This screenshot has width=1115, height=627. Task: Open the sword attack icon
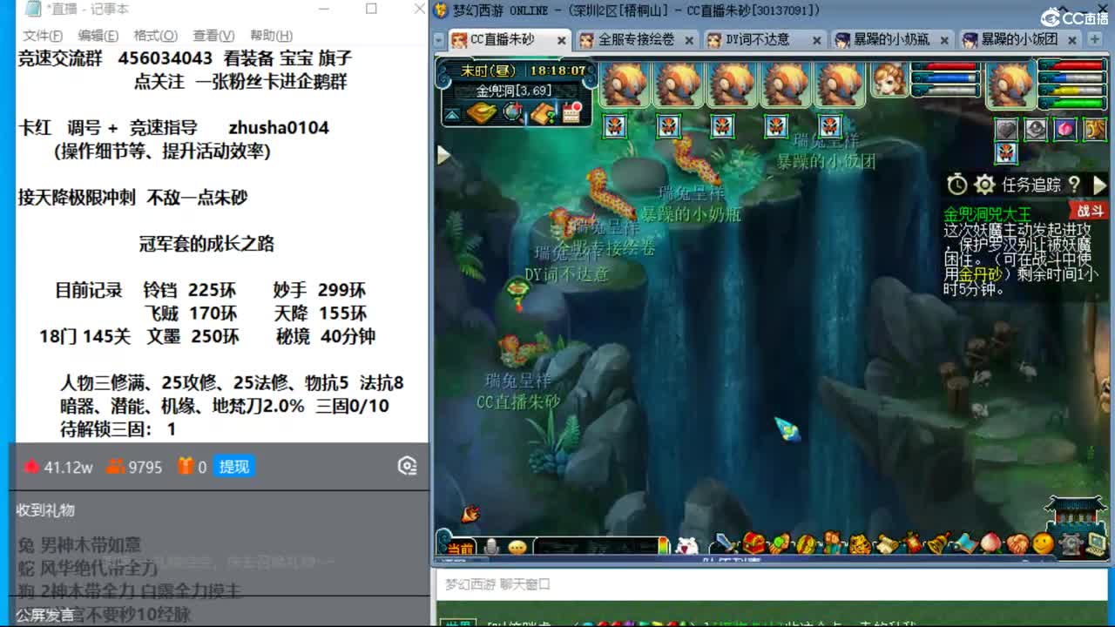[x=725, y=543]
